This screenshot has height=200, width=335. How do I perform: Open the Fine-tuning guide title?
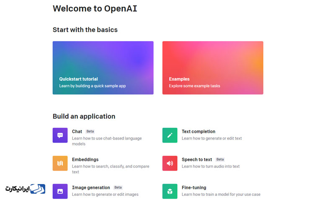pos(194,187)
